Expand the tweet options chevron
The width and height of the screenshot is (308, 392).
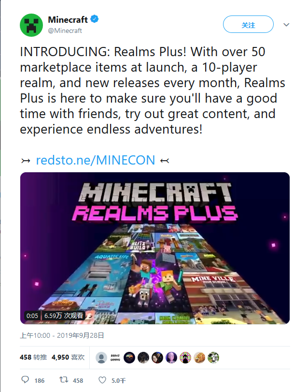pos(286,25)
